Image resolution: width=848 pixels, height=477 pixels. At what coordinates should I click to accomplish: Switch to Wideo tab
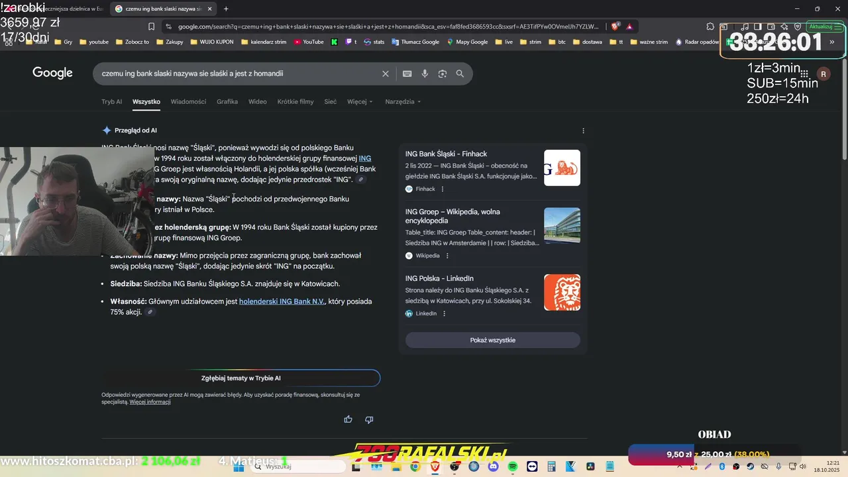(258, 101)
